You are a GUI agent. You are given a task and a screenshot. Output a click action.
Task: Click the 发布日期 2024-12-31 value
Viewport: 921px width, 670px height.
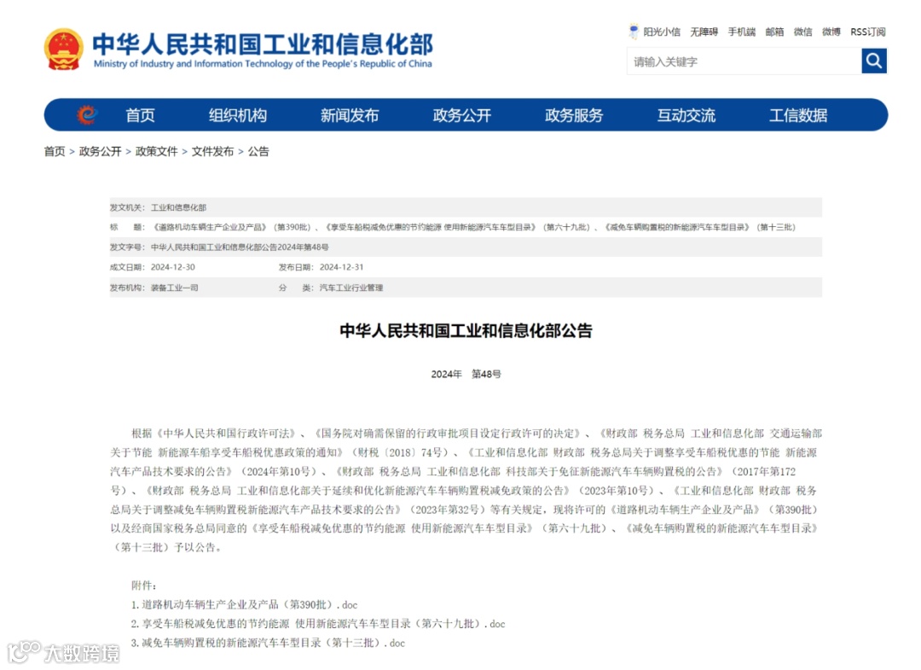341,267
